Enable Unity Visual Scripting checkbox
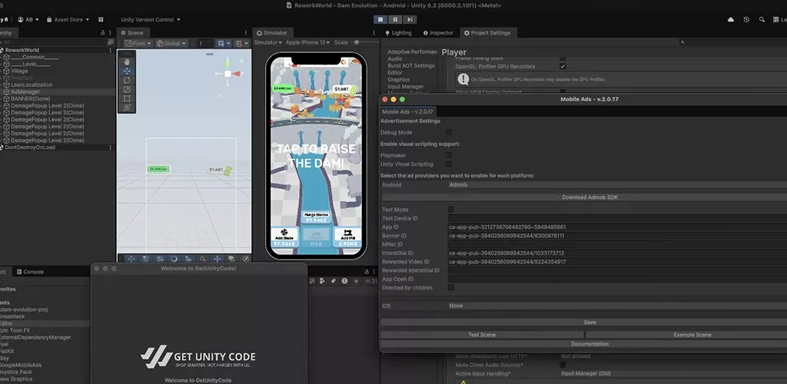This screenshot has width=787, height=384. click(x=449, y=164)
